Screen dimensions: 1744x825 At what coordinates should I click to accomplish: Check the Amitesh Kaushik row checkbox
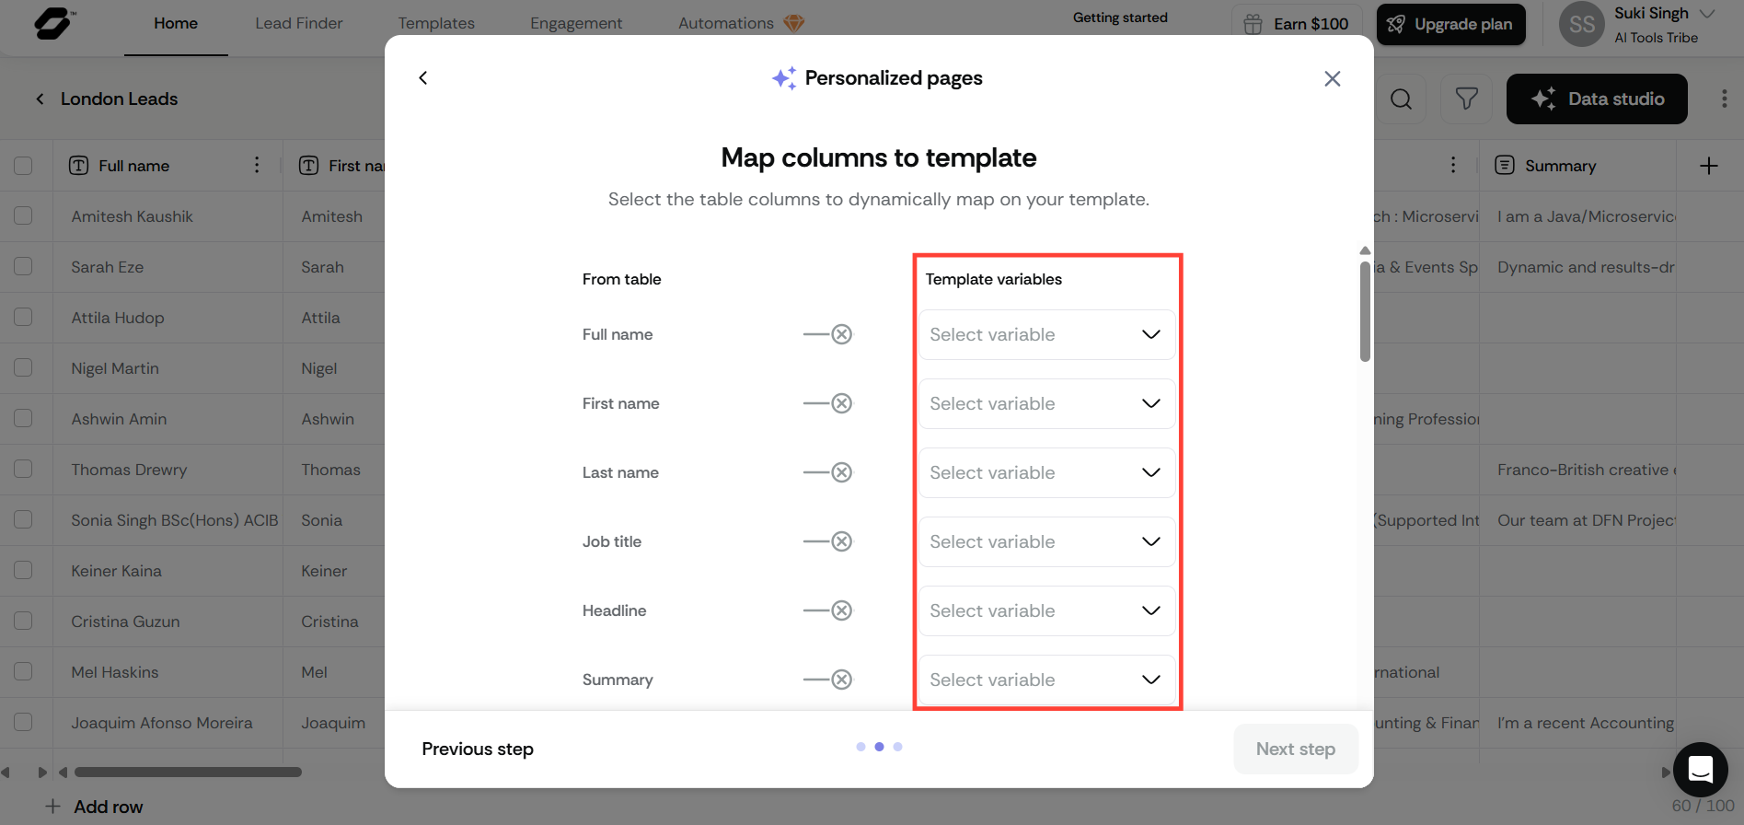(23, 215)
